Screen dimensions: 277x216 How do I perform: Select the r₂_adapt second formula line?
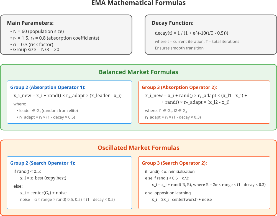tap(196, 102)
